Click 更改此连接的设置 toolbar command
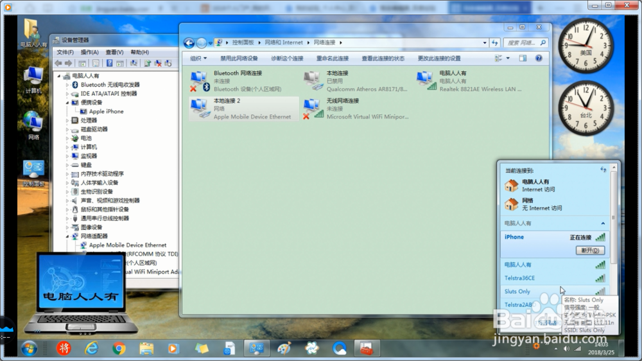 click(x=439, y=58)
